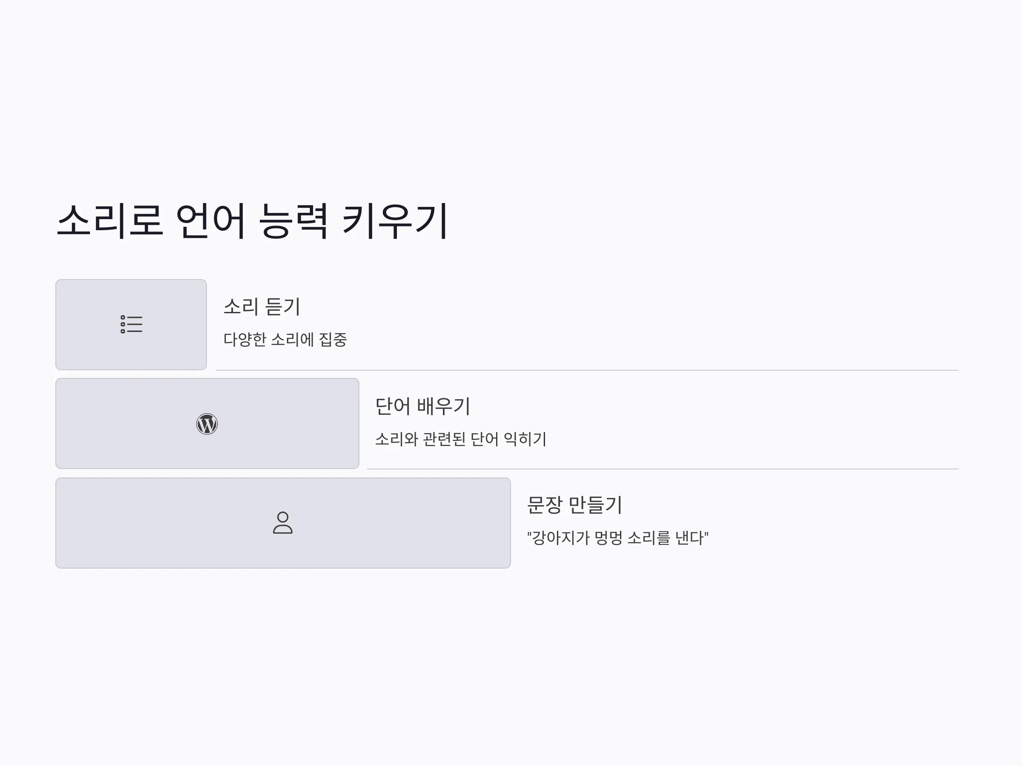1022x766 pixels.
Task: Click the divider line under 소리와 관련된 단어 익히기
Action: pyautogui.click(x=663, y=469)
